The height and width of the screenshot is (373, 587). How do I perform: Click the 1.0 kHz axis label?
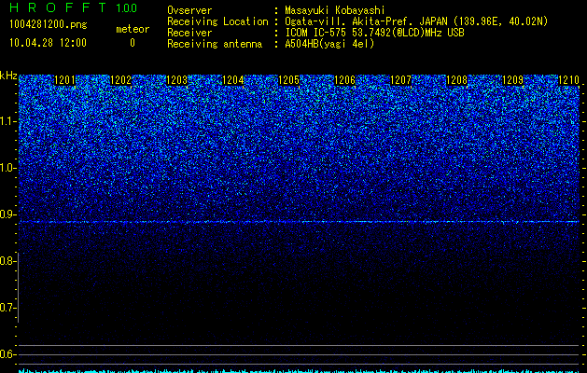pyautogui.click(x=7, y=168)
